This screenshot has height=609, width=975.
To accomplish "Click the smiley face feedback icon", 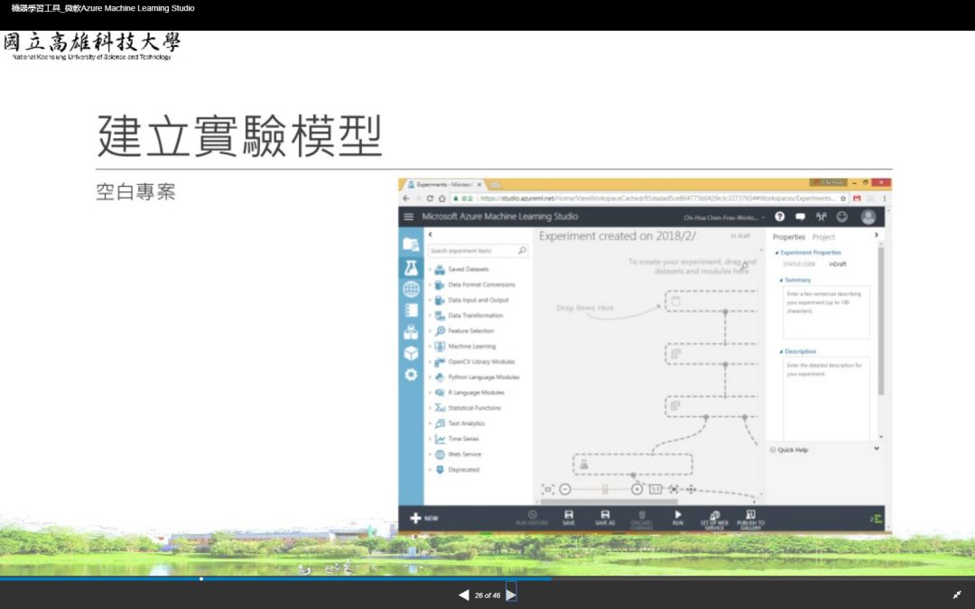I will coord(842,217).
